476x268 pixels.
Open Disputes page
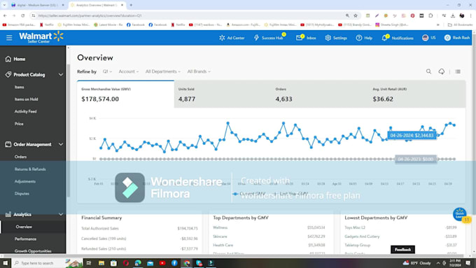(x=22, y=193)
